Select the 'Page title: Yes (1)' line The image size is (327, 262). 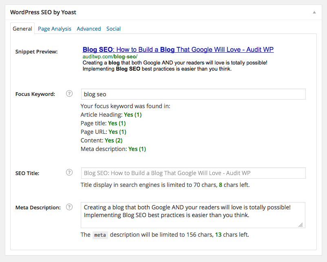pyautogui.click(x=103, y=123)
